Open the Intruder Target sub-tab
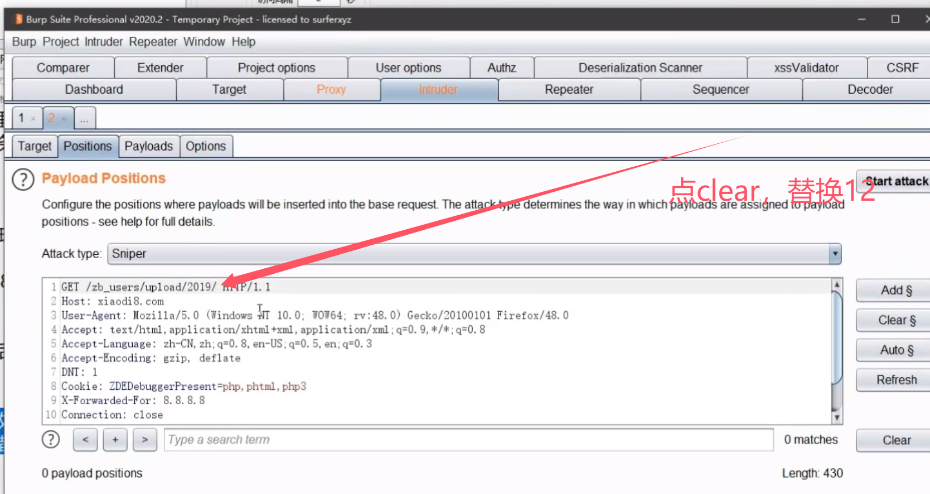This screenshot has width=930, height=494. 35,146
